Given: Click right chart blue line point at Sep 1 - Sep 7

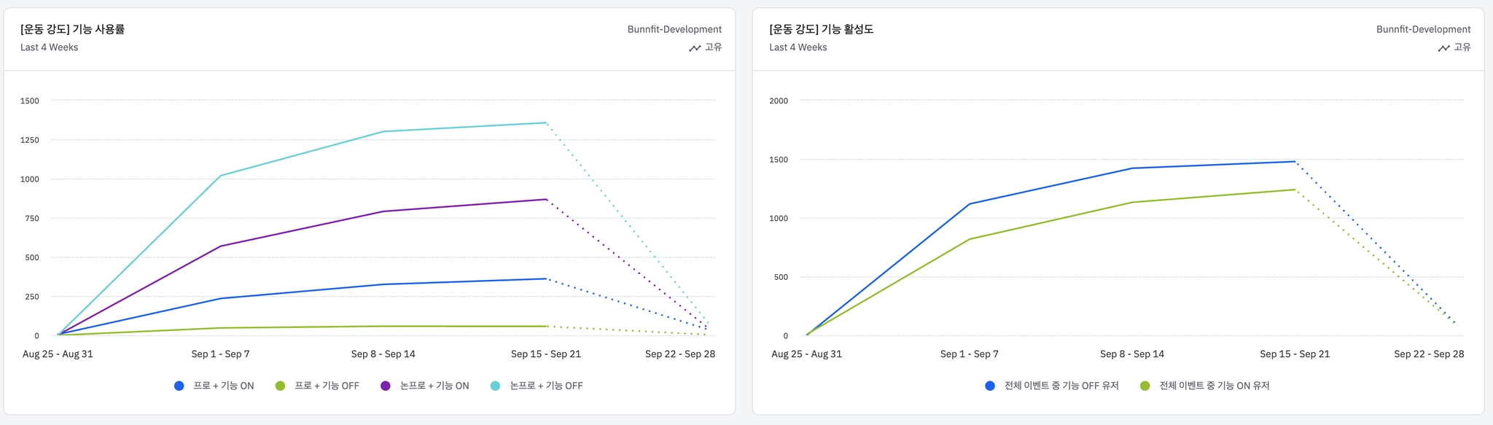Looking at the screenshot, I should (970, 204).
